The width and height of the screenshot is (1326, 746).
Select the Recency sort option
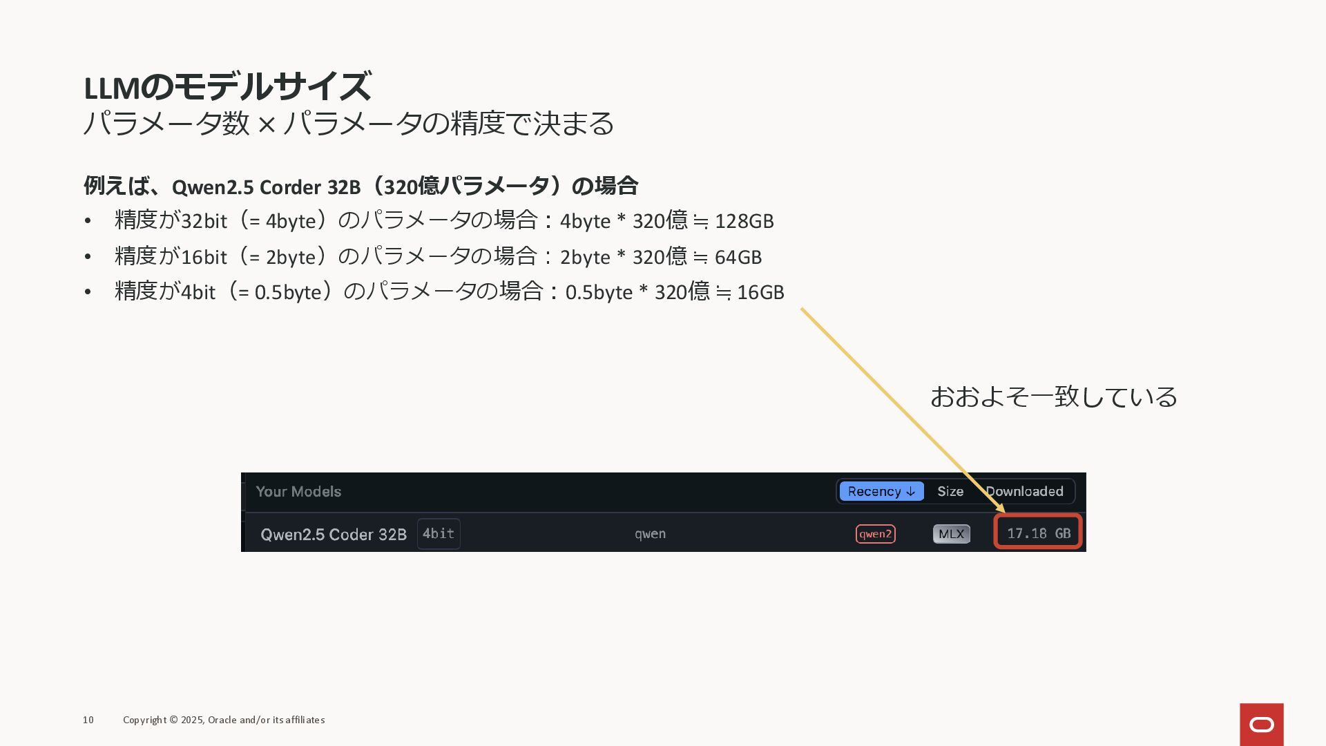click(x=874, y=491)
